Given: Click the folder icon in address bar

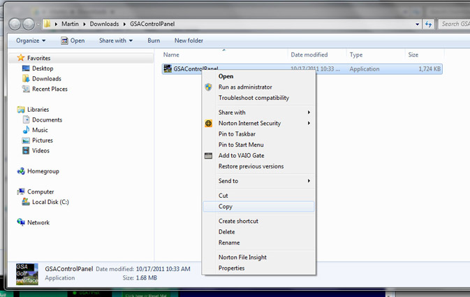Looking at the screenshot, I should [47, 24].
